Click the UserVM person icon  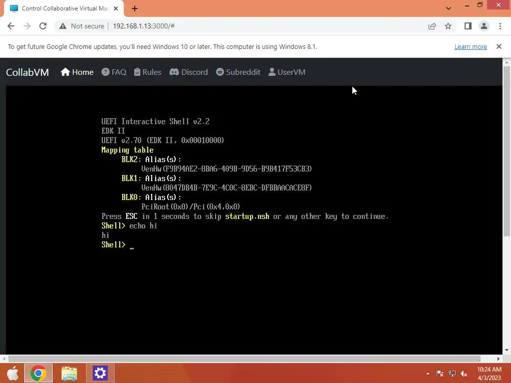pyautogui.click(x=272, y=72)
